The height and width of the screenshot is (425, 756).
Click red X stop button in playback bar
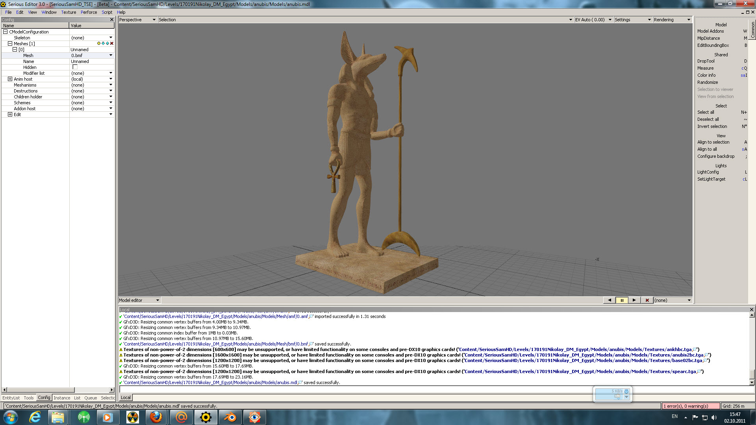pyautogui.click(x=647, y=300)
